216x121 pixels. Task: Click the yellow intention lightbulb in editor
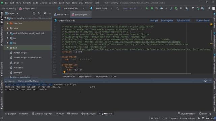(x=64, y=72)
